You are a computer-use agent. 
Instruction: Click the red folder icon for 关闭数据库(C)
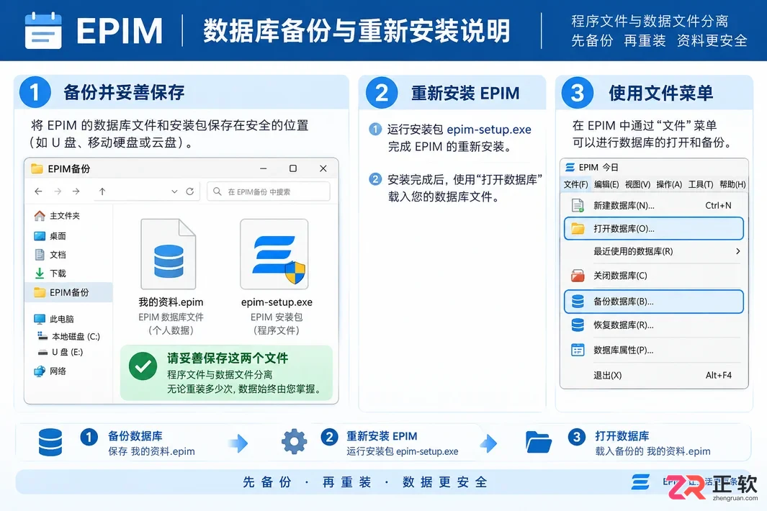pyautogui.click(x=578, y=276)
